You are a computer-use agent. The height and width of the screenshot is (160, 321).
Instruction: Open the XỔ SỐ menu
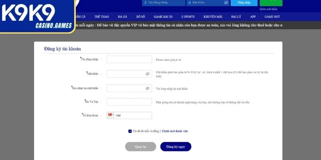pyautogui.click(x=140, y=17)
